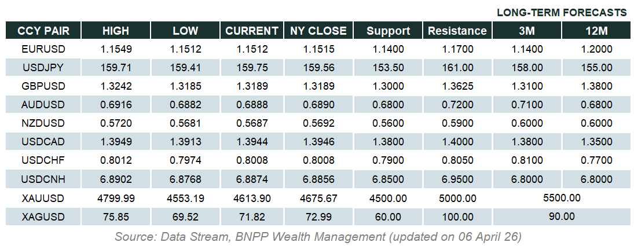This screenshot has height=246, width=634.
Task: Click the AUDUSD currency pair cell
Action: pyautogui.click(x=42, y=105)
